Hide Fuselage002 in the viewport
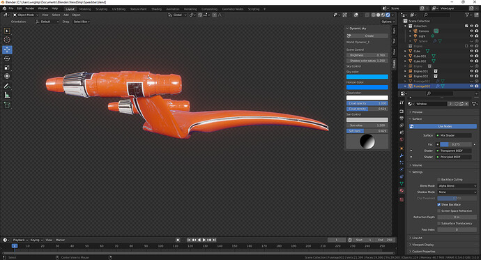 tap(471, 86)
